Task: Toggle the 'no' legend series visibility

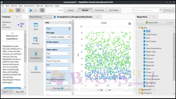Action: [108, 90]
